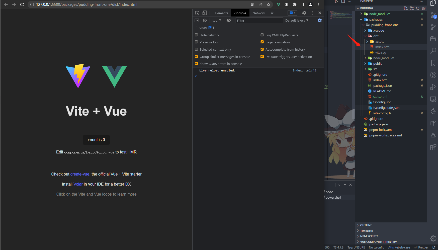Expand VUE COMPONENT PREVIEW section
Image resolution: width=438 pixels, height=250 pixels.
click(391, 242)
